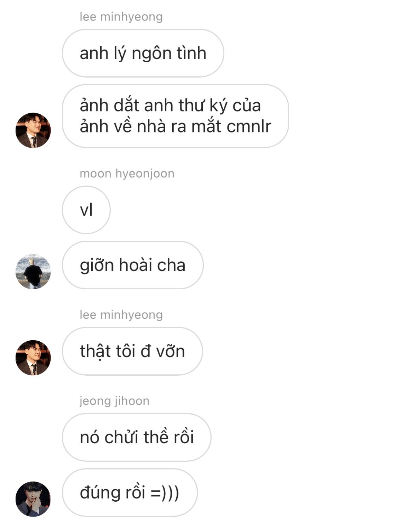Open avatar beside 'ảnh dắt anh thư ký' message
The width and height of the screenshot is (414, 518).
point(33,130)
